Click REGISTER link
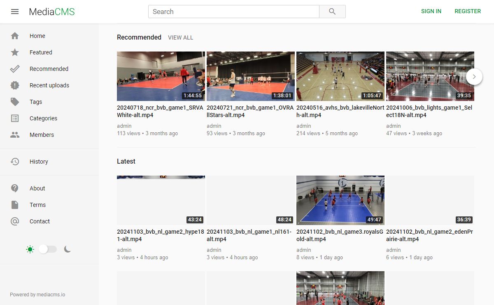 (468, 12)
